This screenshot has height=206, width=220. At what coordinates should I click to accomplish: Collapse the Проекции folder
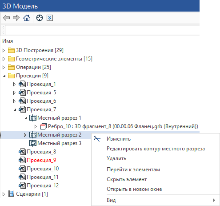tap(4, 76)
